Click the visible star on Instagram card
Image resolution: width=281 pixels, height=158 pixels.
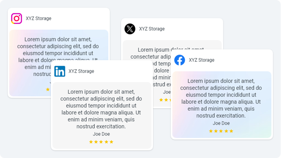point(48,90)
